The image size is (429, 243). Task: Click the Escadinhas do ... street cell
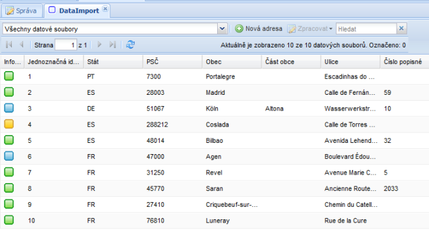(349, 77)
